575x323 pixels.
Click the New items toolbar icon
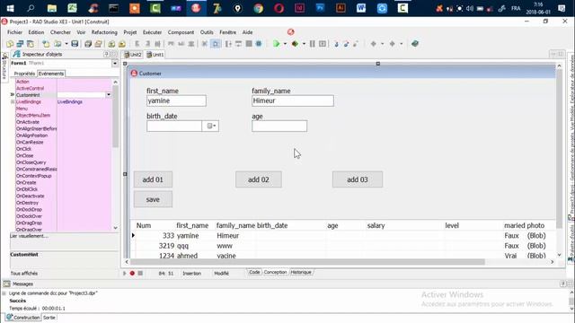pos(46,44)
